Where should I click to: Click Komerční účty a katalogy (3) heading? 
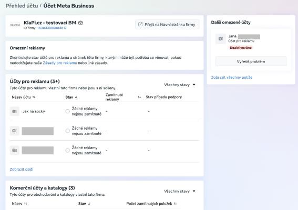click(x=43, y=188)
